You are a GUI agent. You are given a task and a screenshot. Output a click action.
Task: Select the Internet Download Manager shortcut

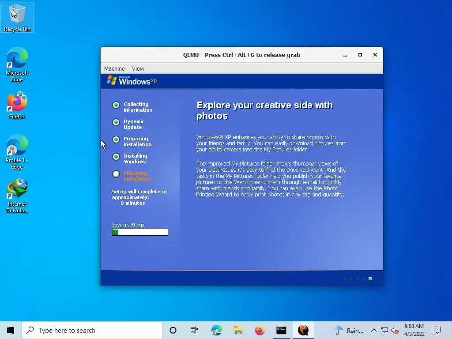click(x=17, y=196)
